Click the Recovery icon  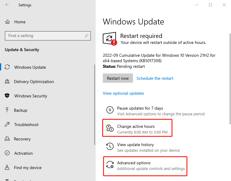coord(7,139)
